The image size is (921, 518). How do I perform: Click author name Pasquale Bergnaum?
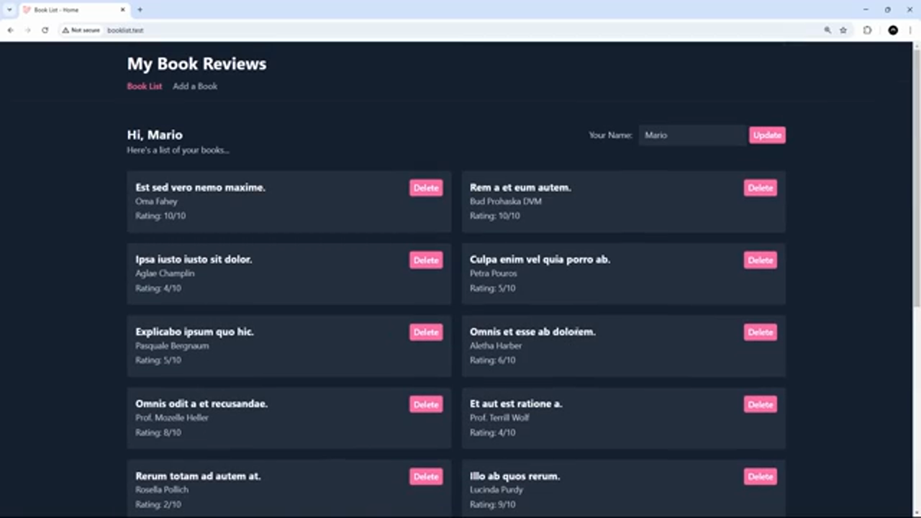click(x=172, y=345)
